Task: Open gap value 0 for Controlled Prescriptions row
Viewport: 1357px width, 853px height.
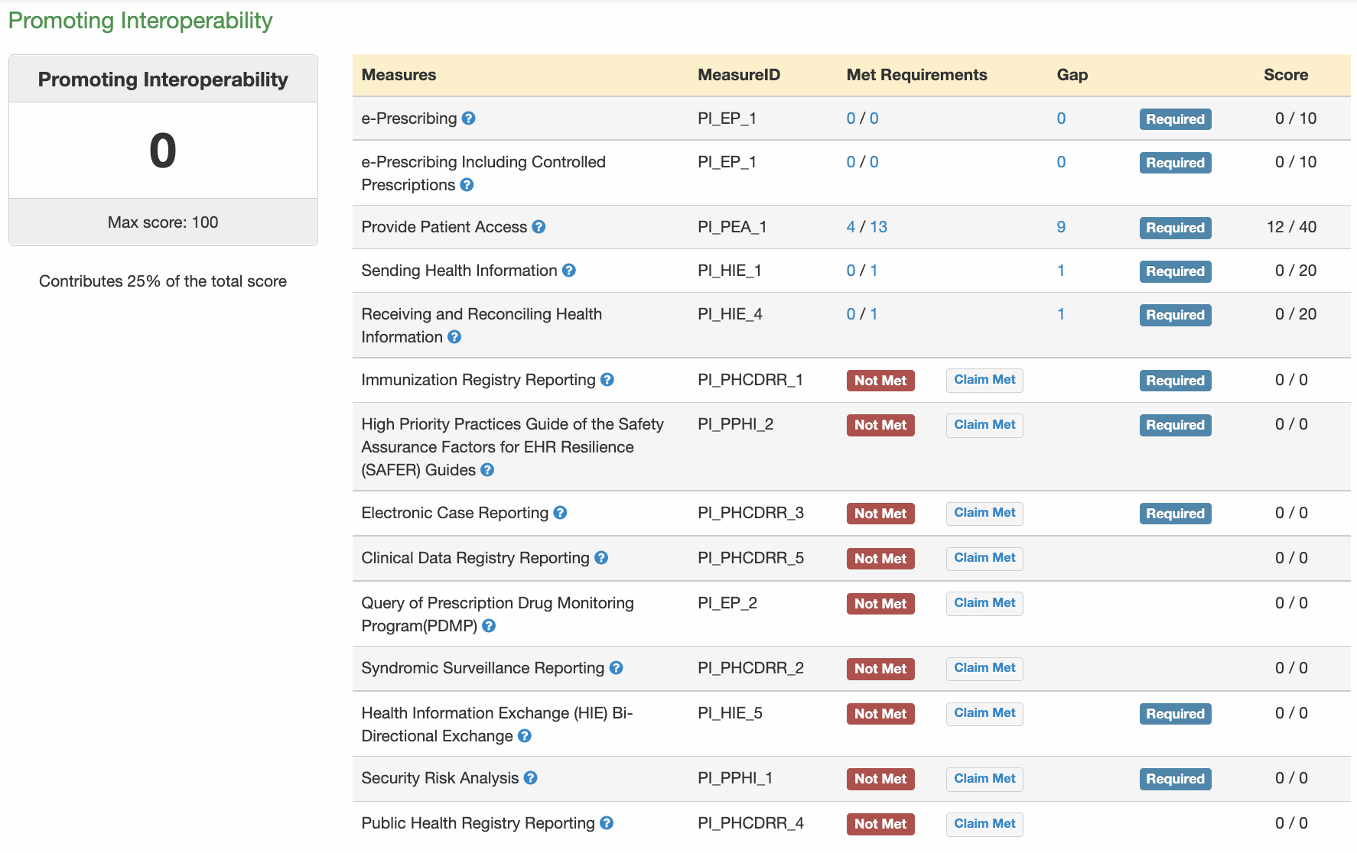Action: 1061,162
